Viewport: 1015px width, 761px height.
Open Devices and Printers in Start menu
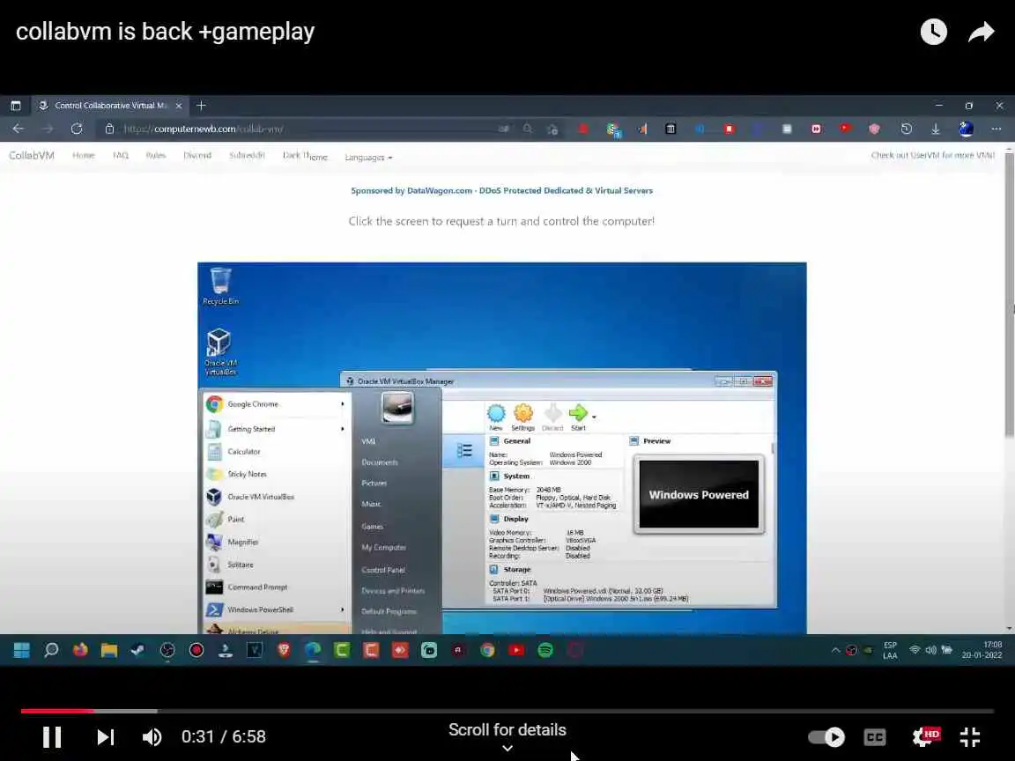[393, 591]
